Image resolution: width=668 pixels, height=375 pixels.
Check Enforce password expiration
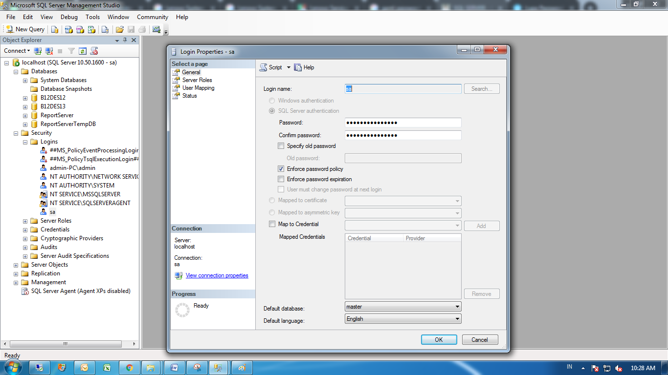[x=281, y=179]
